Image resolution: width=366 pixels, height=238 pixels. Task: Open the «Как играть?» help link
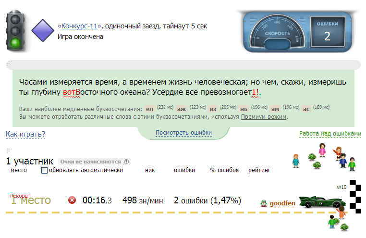(x=25, y=134)
